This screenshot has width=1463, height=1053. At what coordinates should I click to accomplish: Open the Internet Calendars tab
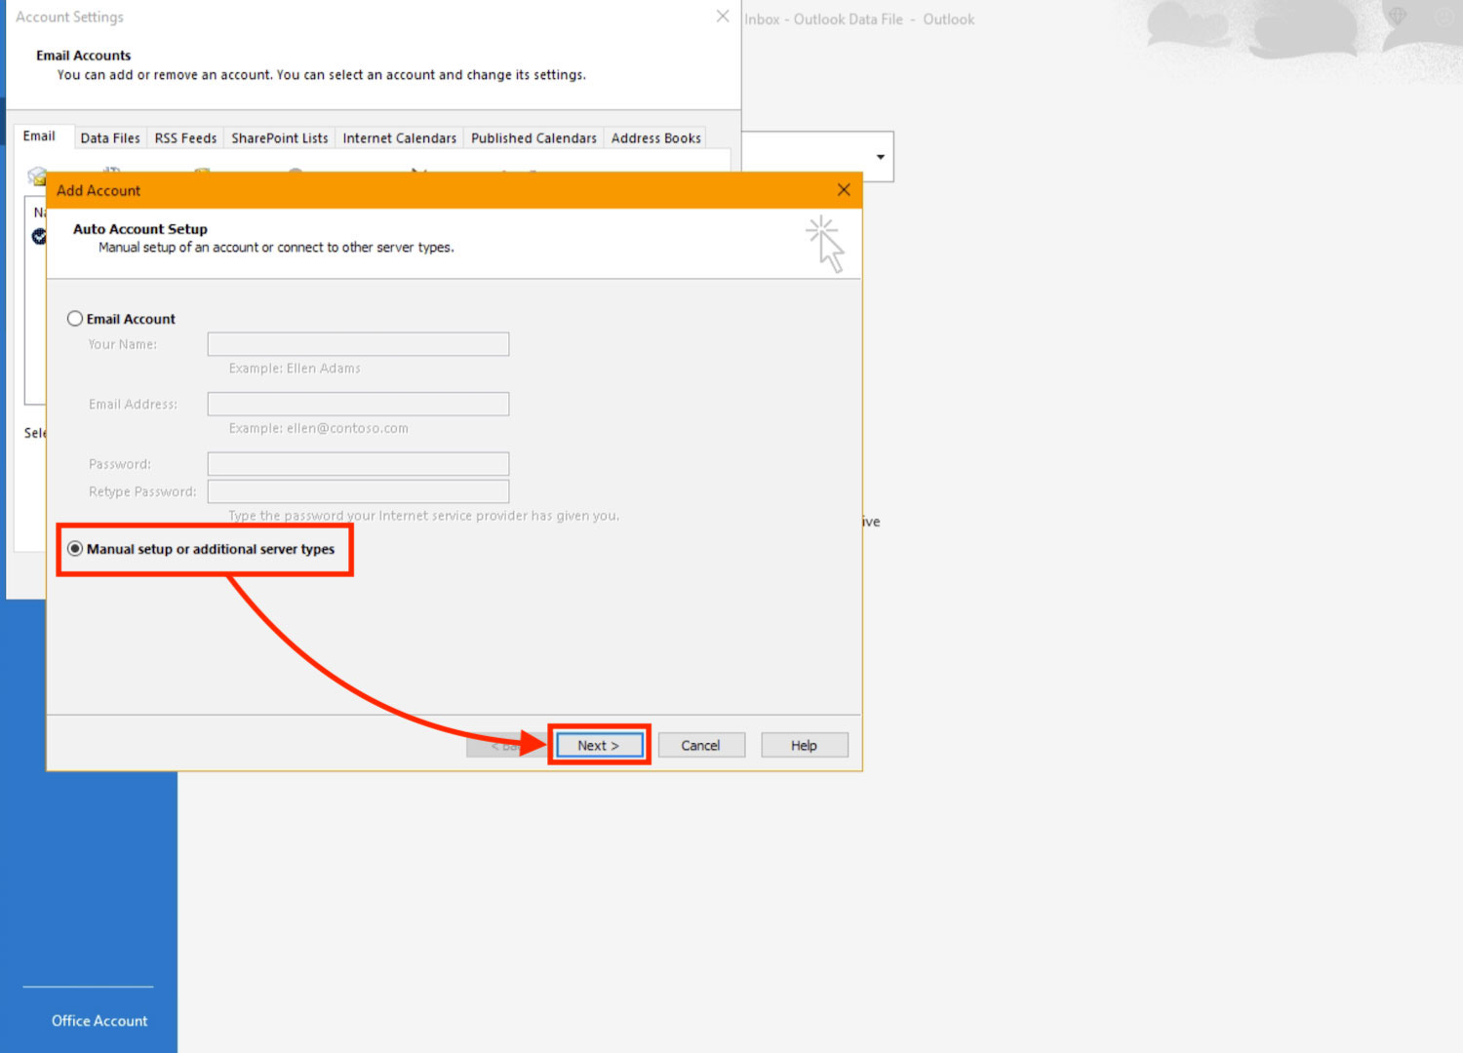click(399, 138)
